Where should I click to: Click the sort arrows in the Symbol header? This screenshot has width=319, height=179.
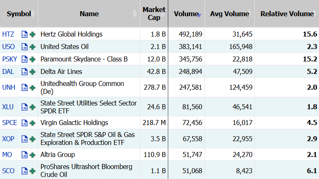click(x=34, y=14)
